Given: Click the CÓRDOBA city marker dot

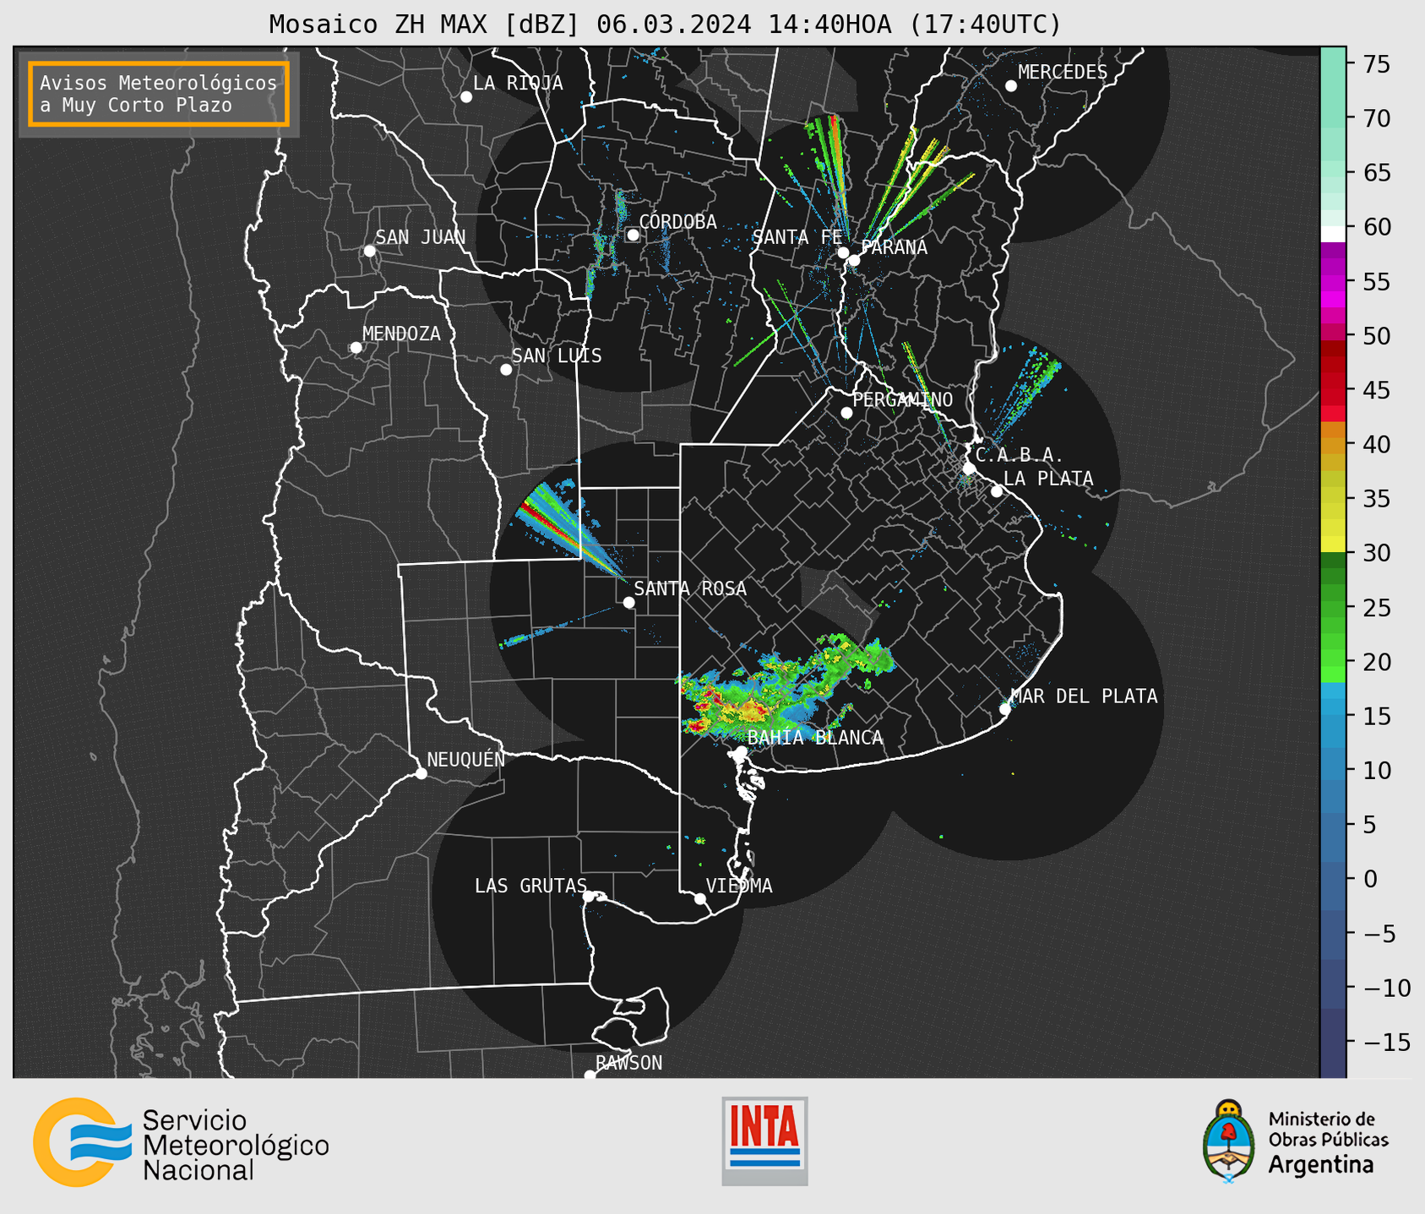Looking at the screenshot, I should (x=633, y=235).
